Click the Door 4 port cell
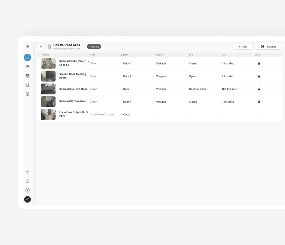 (127, 102)
